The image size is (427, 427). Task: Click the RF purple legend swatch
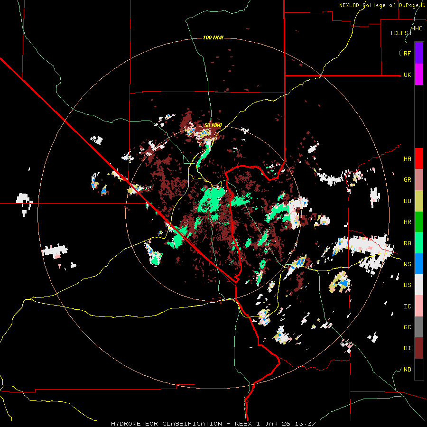[x=419, y=53]
